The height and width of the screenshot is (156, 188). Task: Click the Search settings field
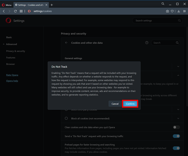pyautogui.click(x=158, y=21)
